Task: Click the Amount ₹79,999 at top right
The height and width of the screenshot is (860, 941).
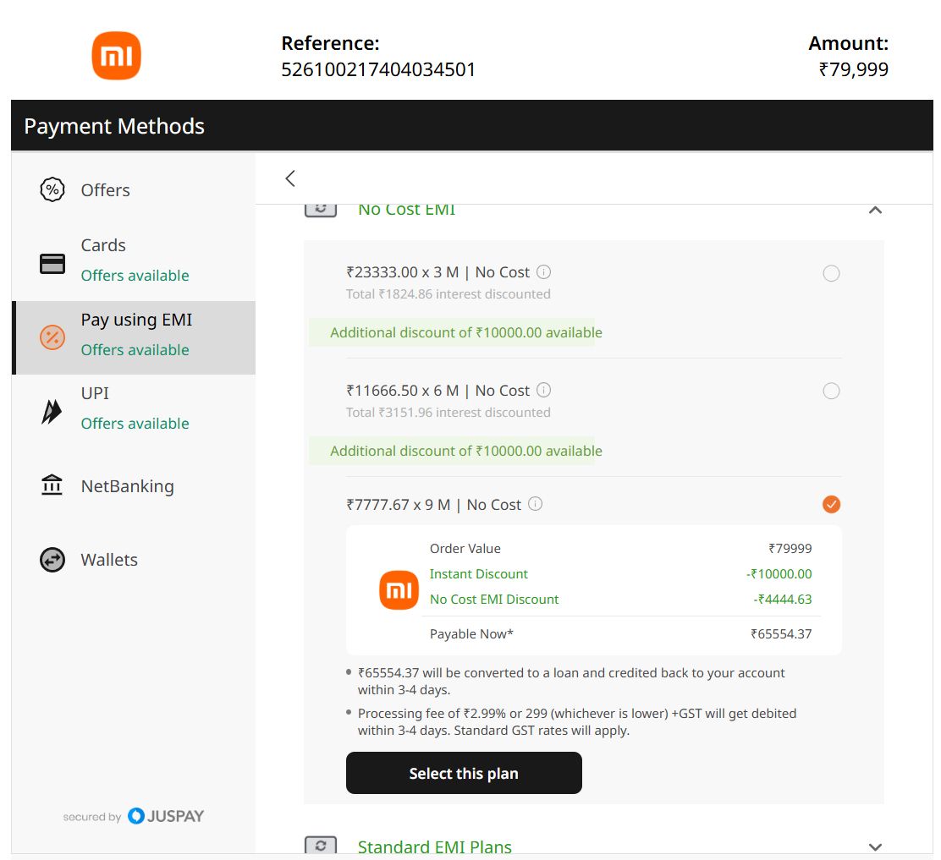Action: coord(853,69)
